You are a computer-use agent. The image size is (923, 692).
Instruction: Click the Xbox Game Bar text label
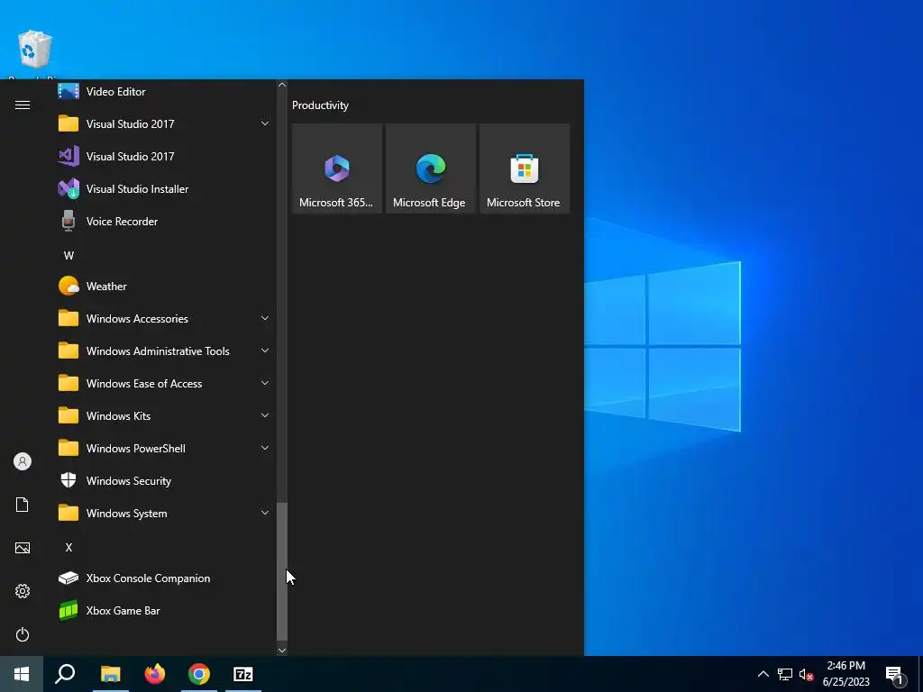point(123,611)
